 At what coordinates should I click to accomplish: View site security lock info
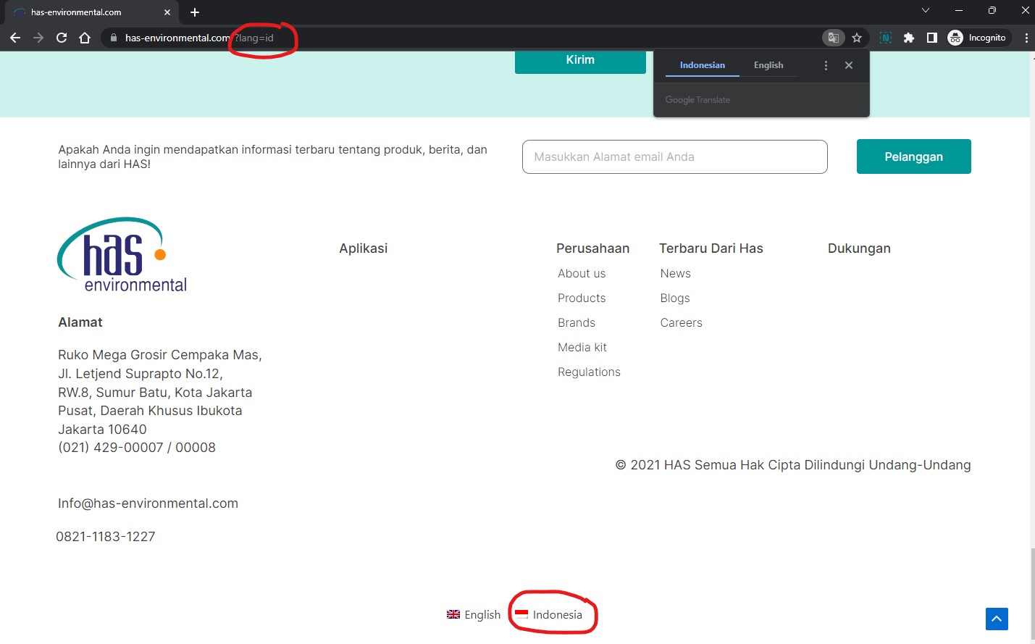114,38
